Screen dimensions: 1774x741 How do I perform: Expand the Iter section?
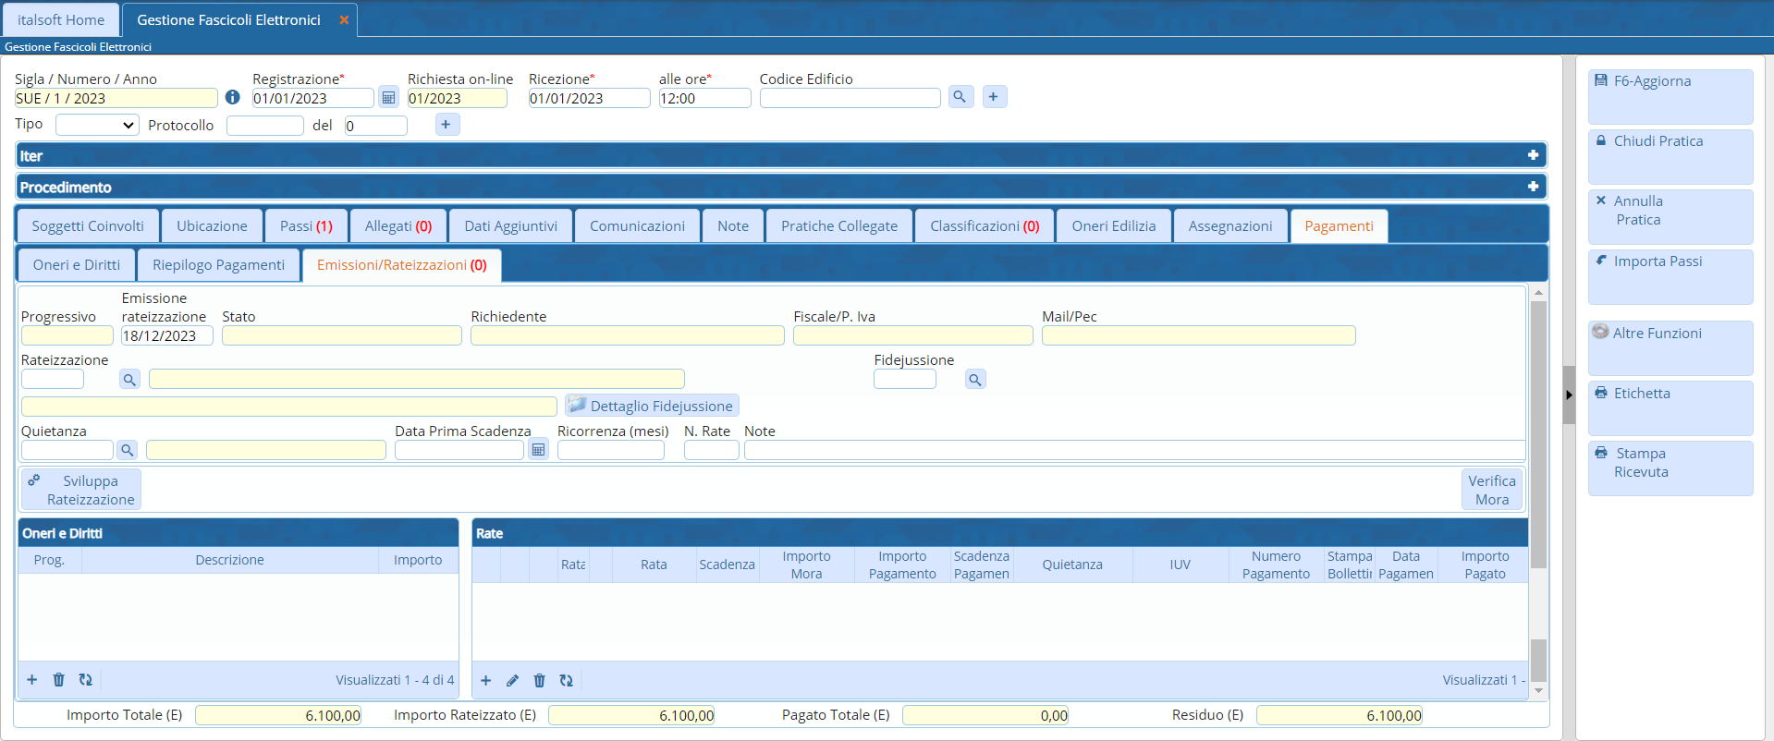(1532, 155)
